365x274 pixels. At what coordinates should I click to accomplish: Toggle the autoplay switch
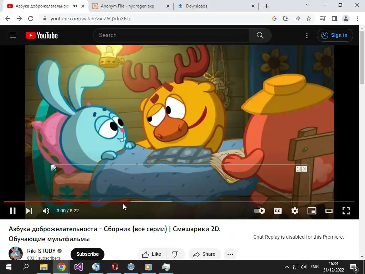259,211
